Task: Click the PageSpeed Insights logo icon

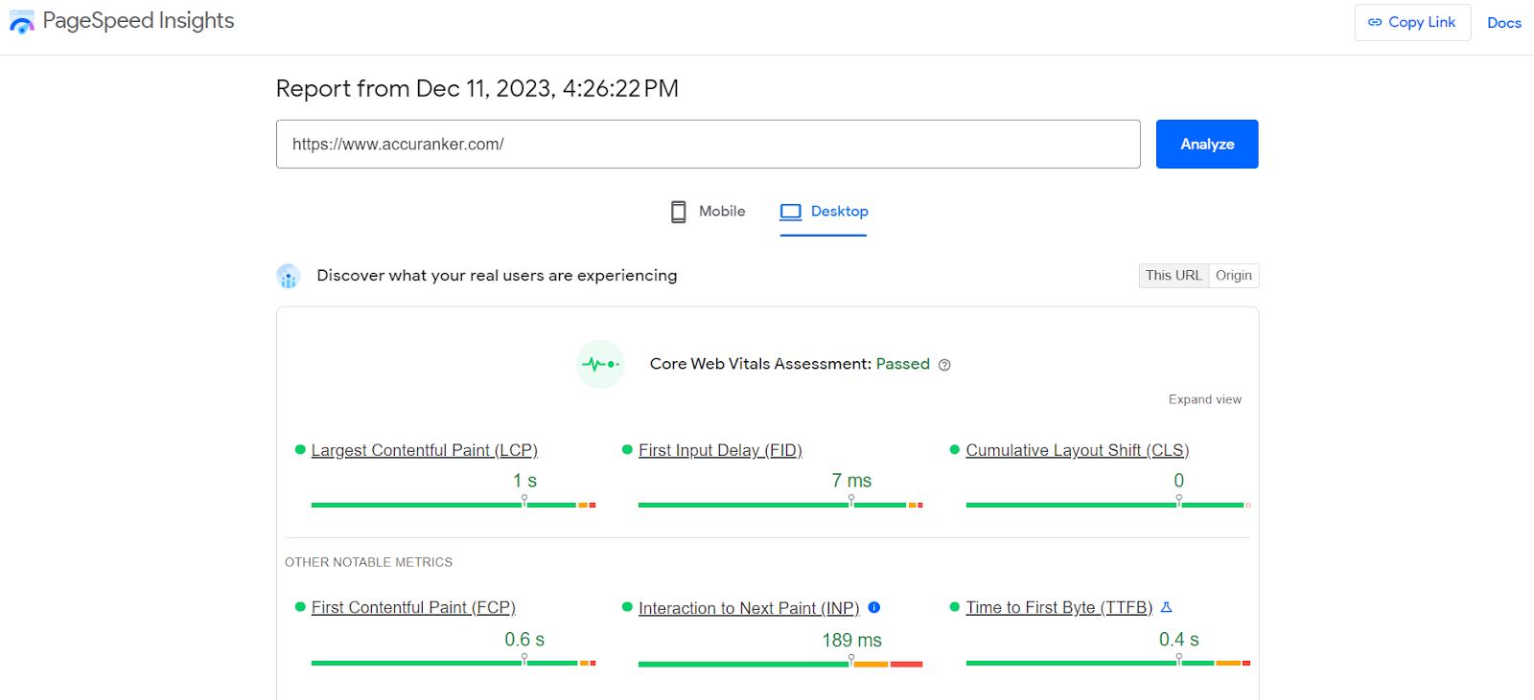Action: click(x=21, y=21)
